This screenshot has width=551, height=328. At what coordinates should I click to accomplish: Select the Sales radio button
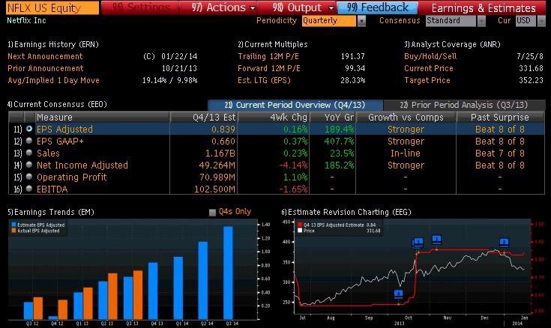tap(29, 153)
